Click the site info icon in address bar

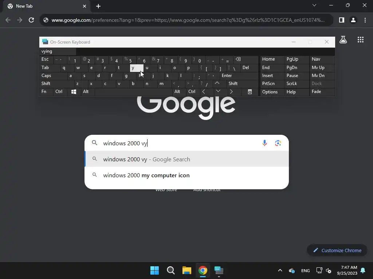pos(46,20)
